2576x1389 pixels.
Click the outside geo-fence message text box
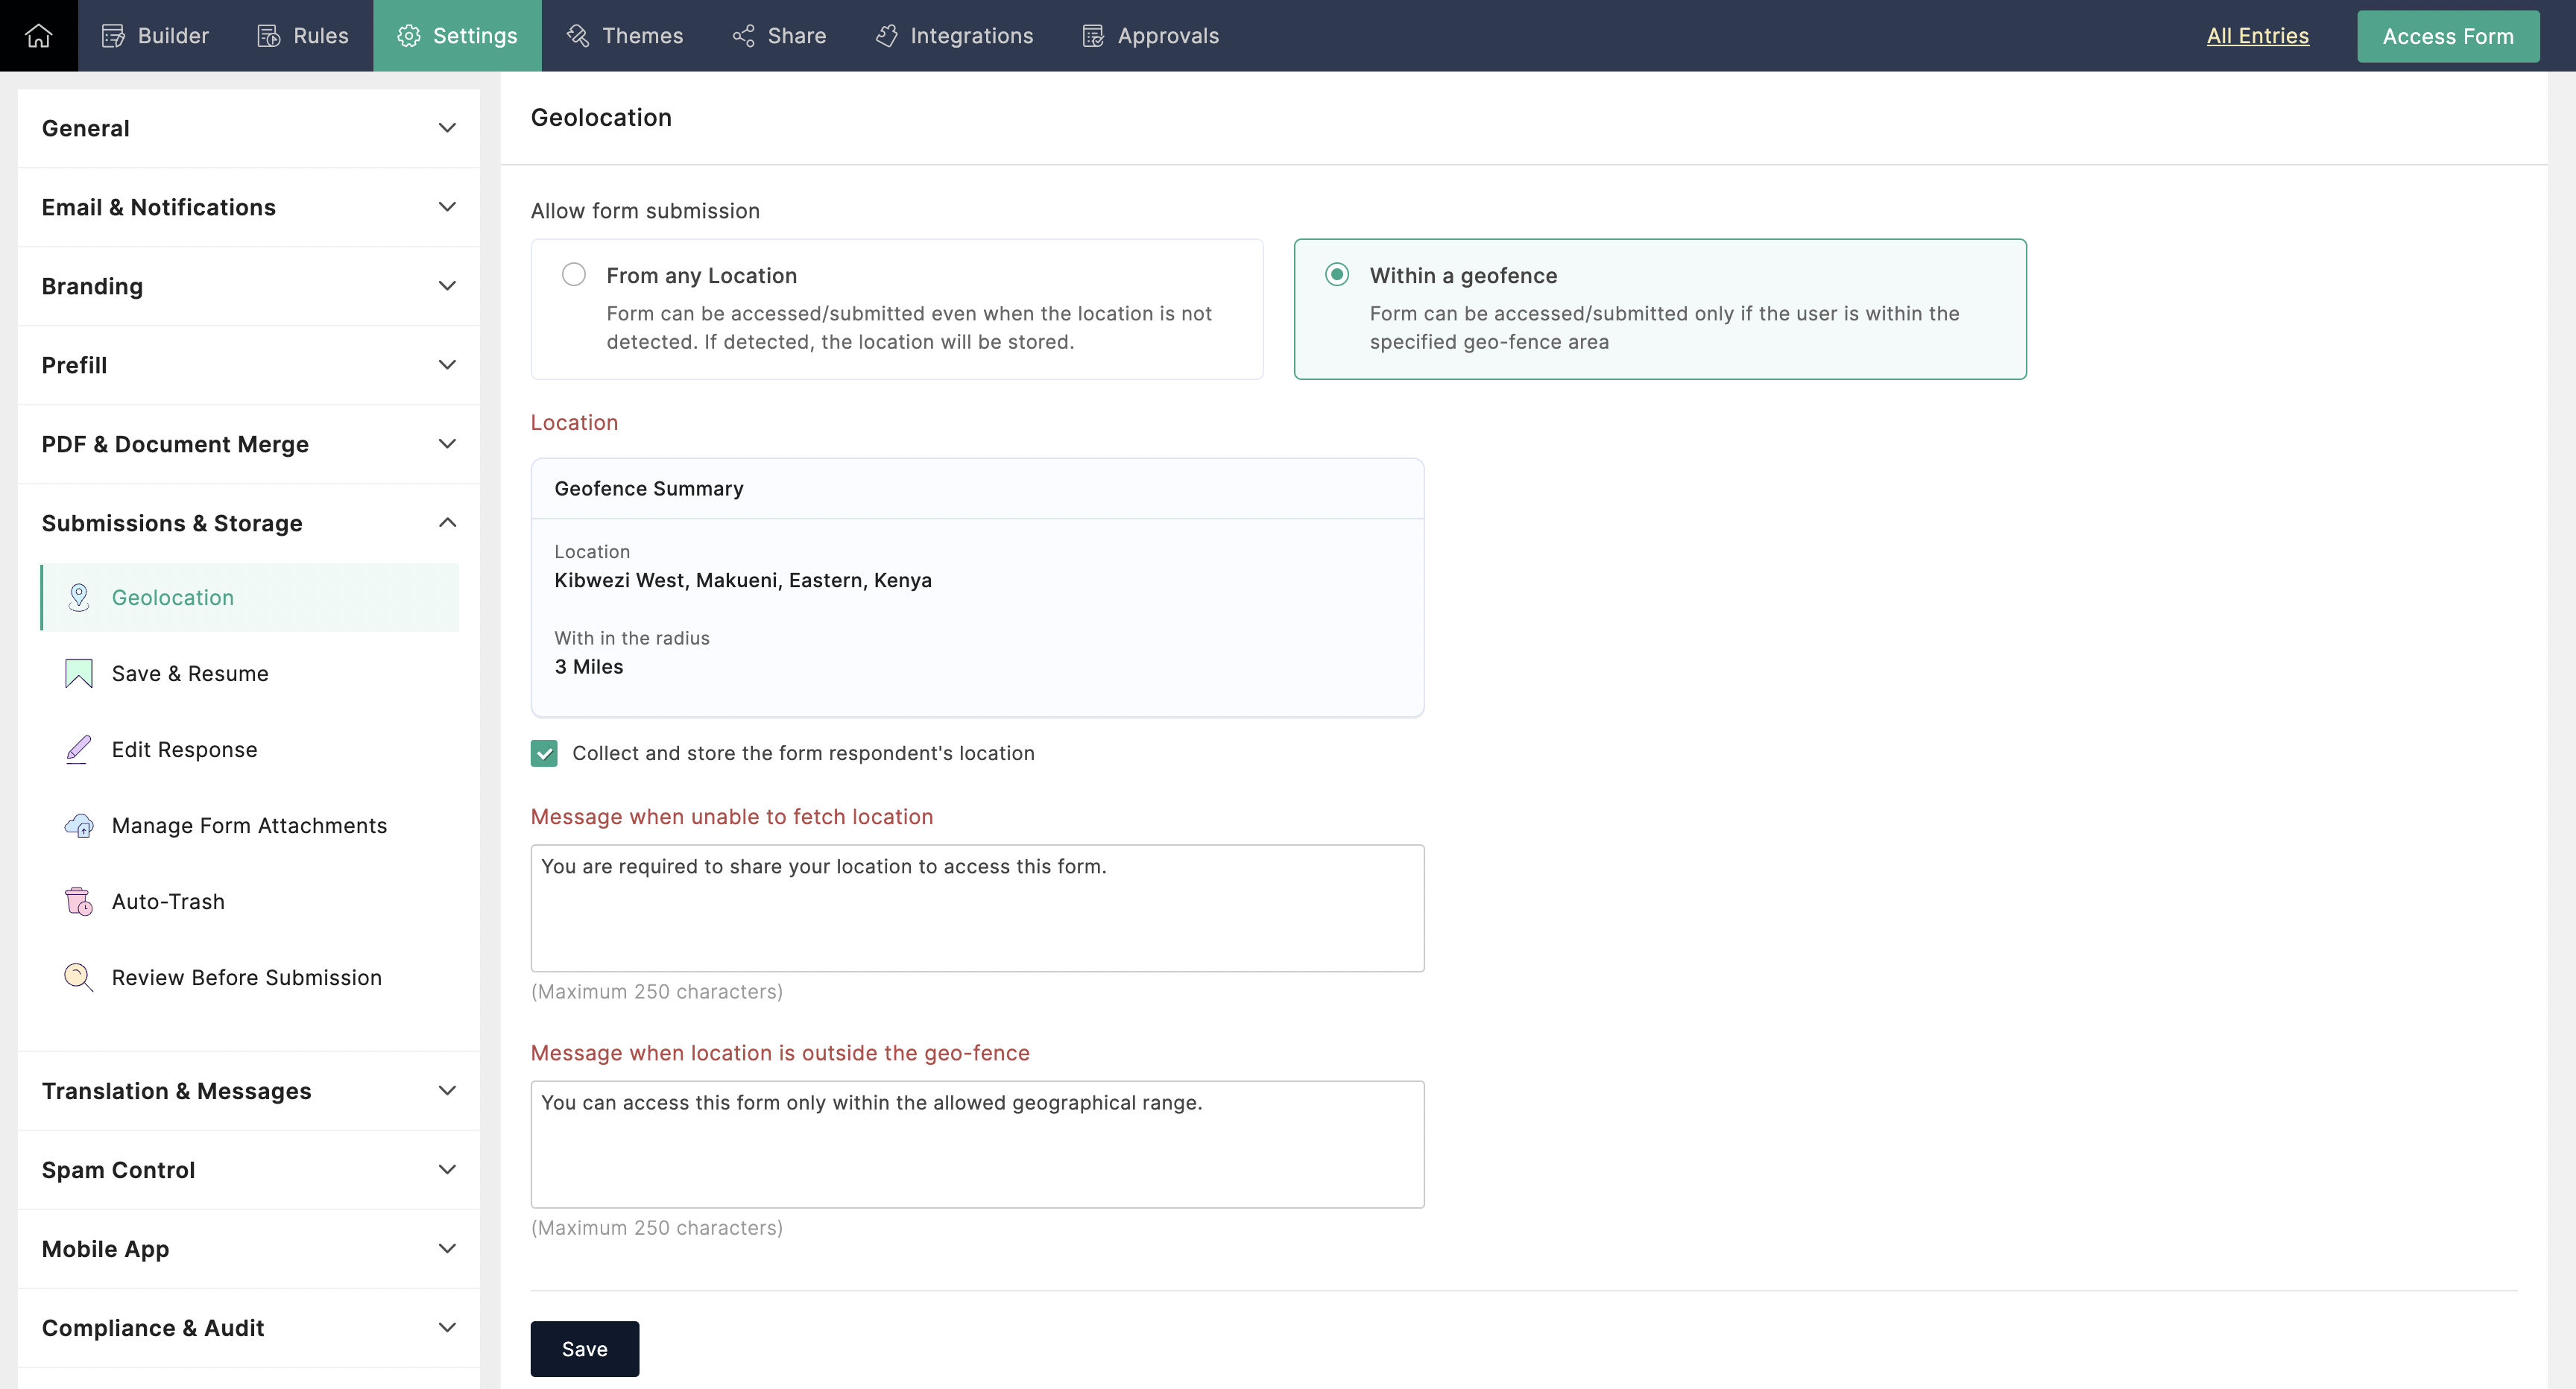977,1143
